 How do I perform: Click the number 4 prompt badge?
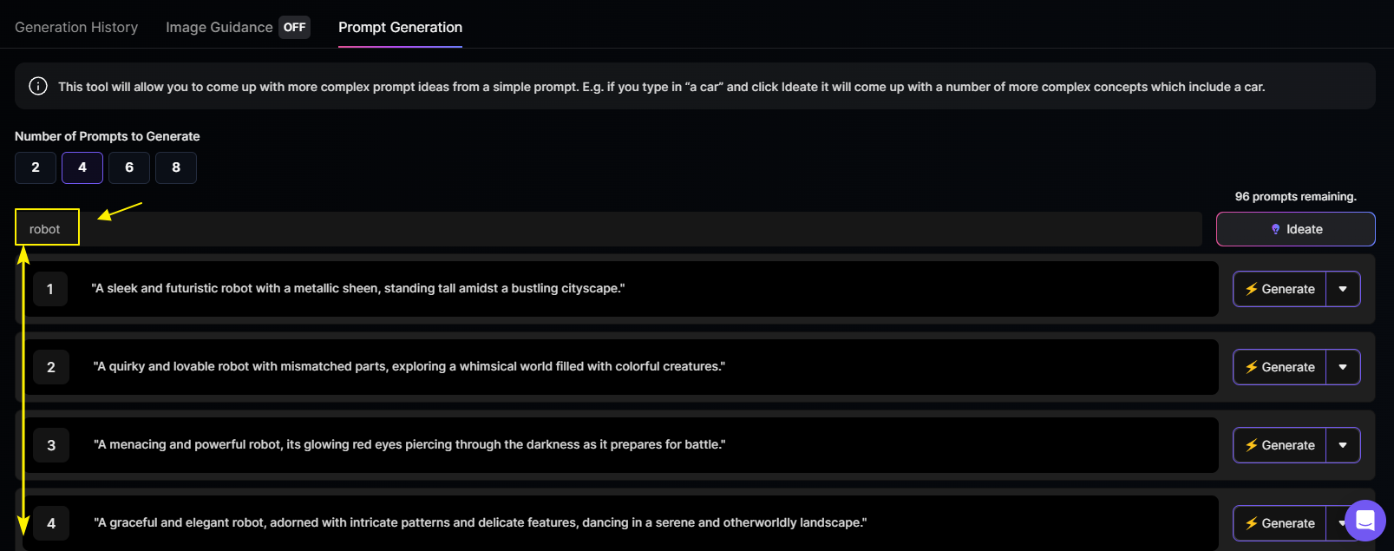[51, 523]
